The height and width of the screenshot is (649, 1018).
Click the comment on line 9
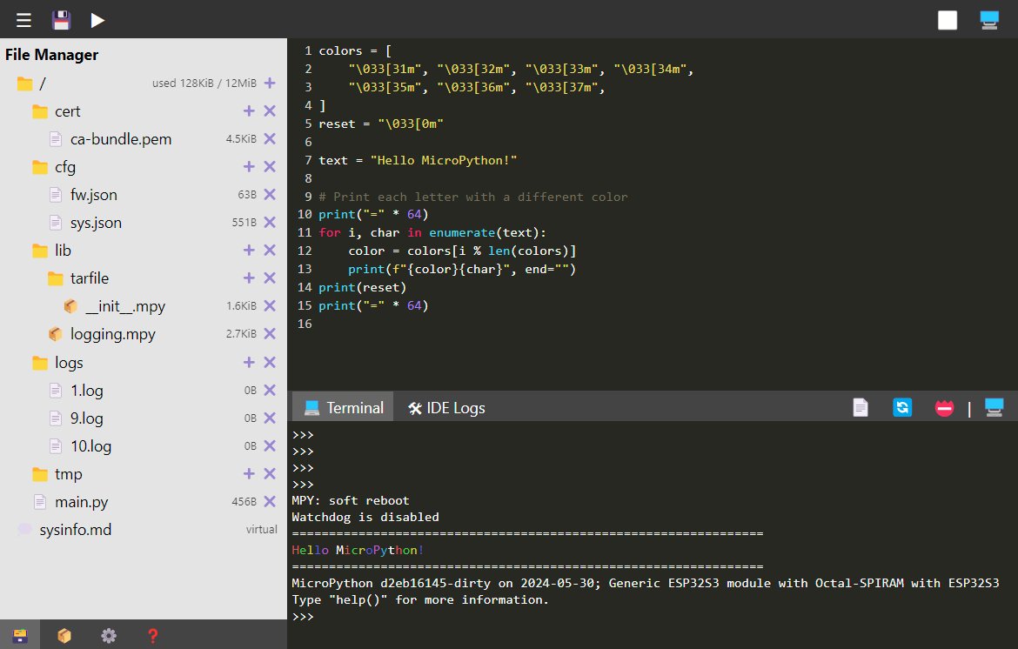click(x=473, y=197)
